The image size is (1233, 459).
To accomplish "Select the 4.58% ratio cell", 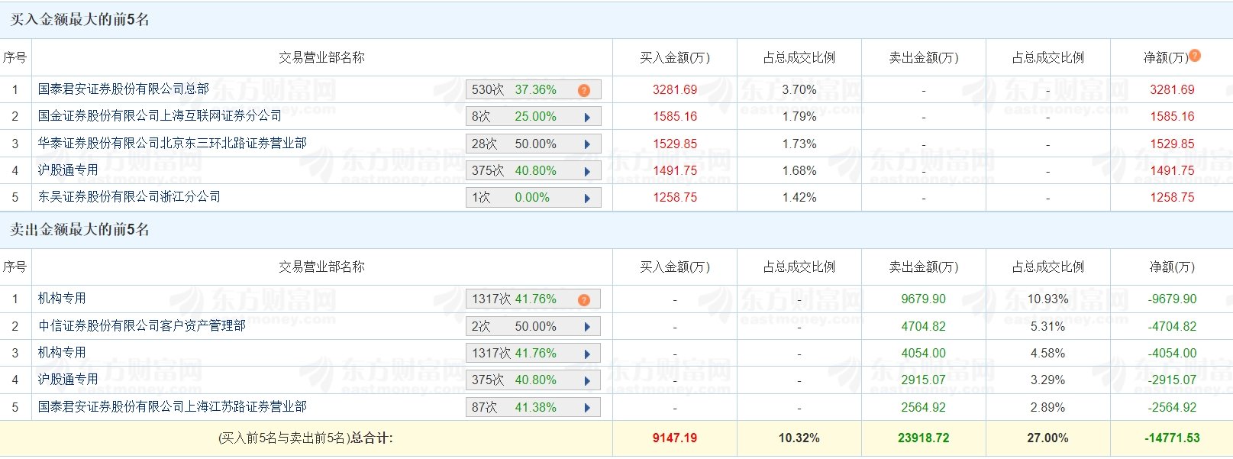I will [x=1048, y=354].
